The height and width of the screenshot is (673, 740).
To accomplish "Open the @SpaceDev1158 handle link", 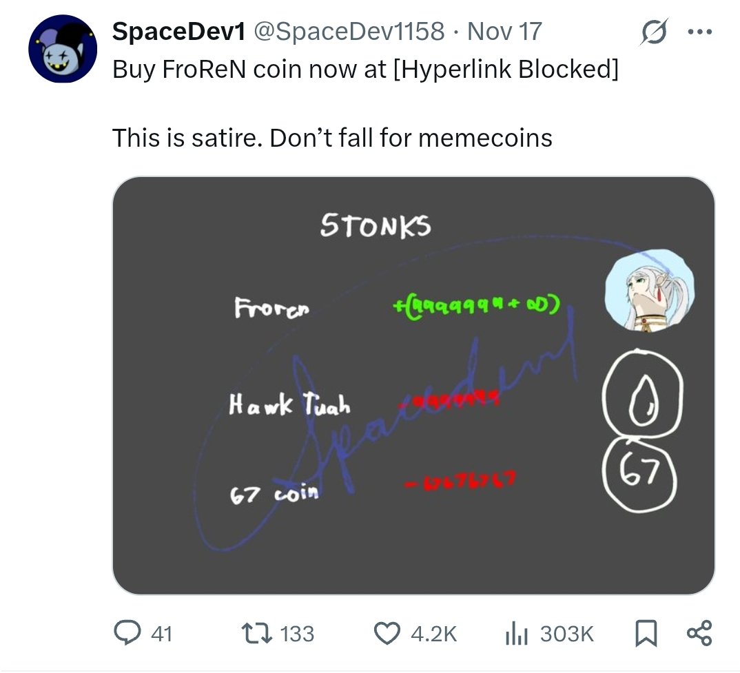I will coord(350,31).
